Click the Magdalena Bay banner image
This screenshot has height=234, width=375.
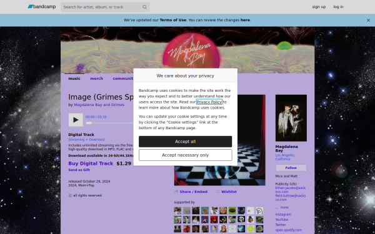click(187, 50)
